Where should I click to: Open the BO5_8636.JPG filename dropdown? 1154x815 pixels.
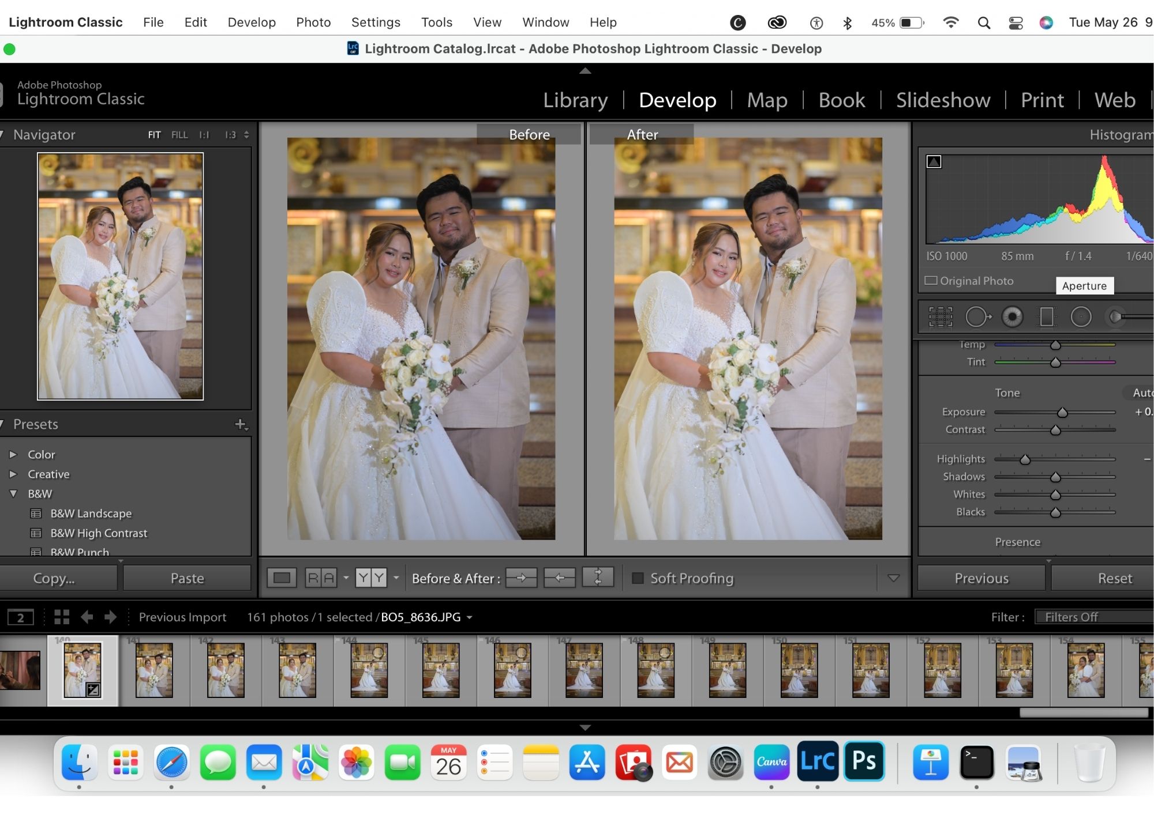pyautogui.click(x=469, y=617)
